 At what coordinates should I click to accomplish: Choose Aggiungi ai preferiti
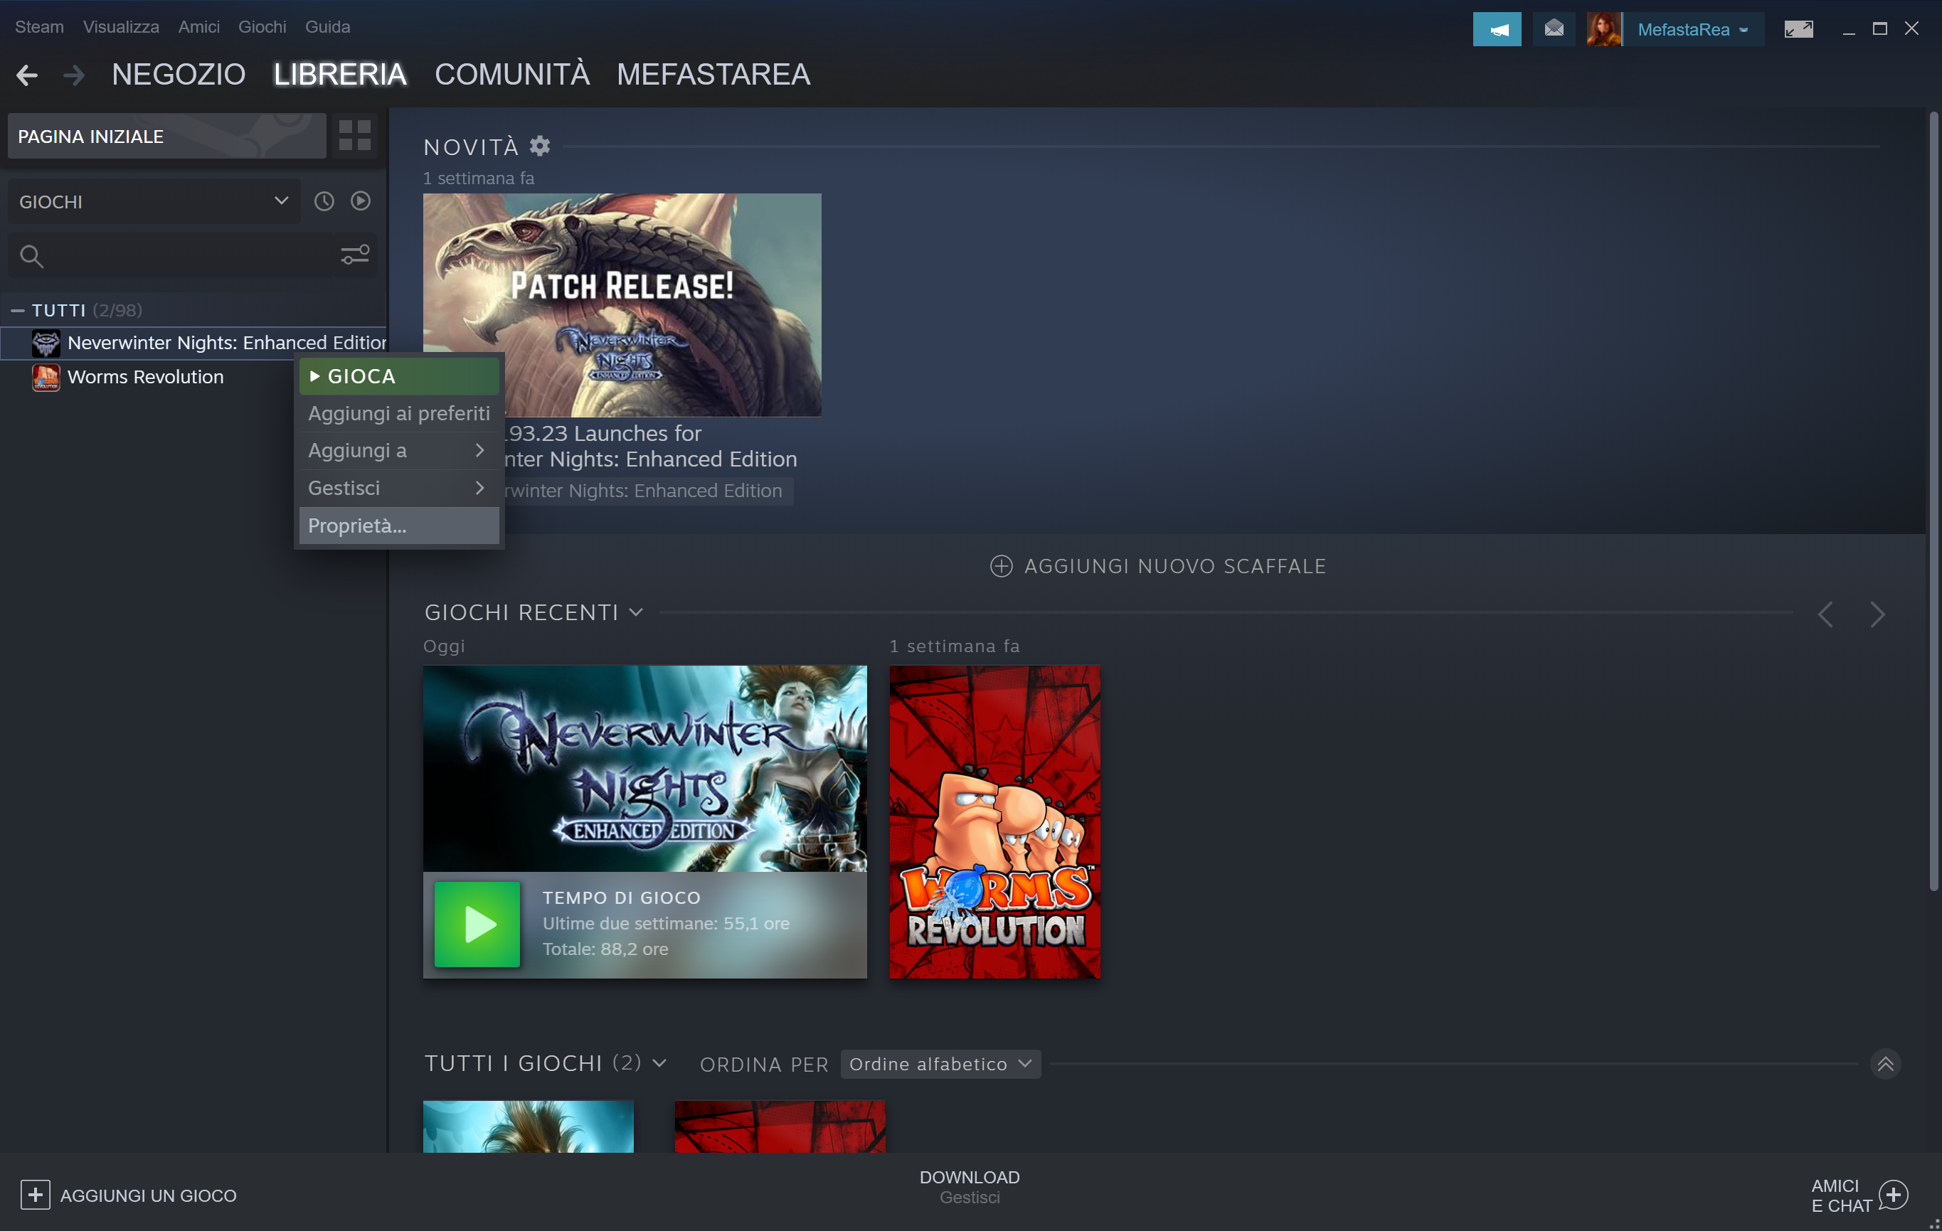(x=399, y=414)
